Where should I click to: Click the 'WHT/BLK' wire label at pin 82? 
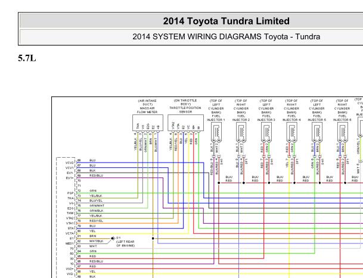click(x=97, y=241)
